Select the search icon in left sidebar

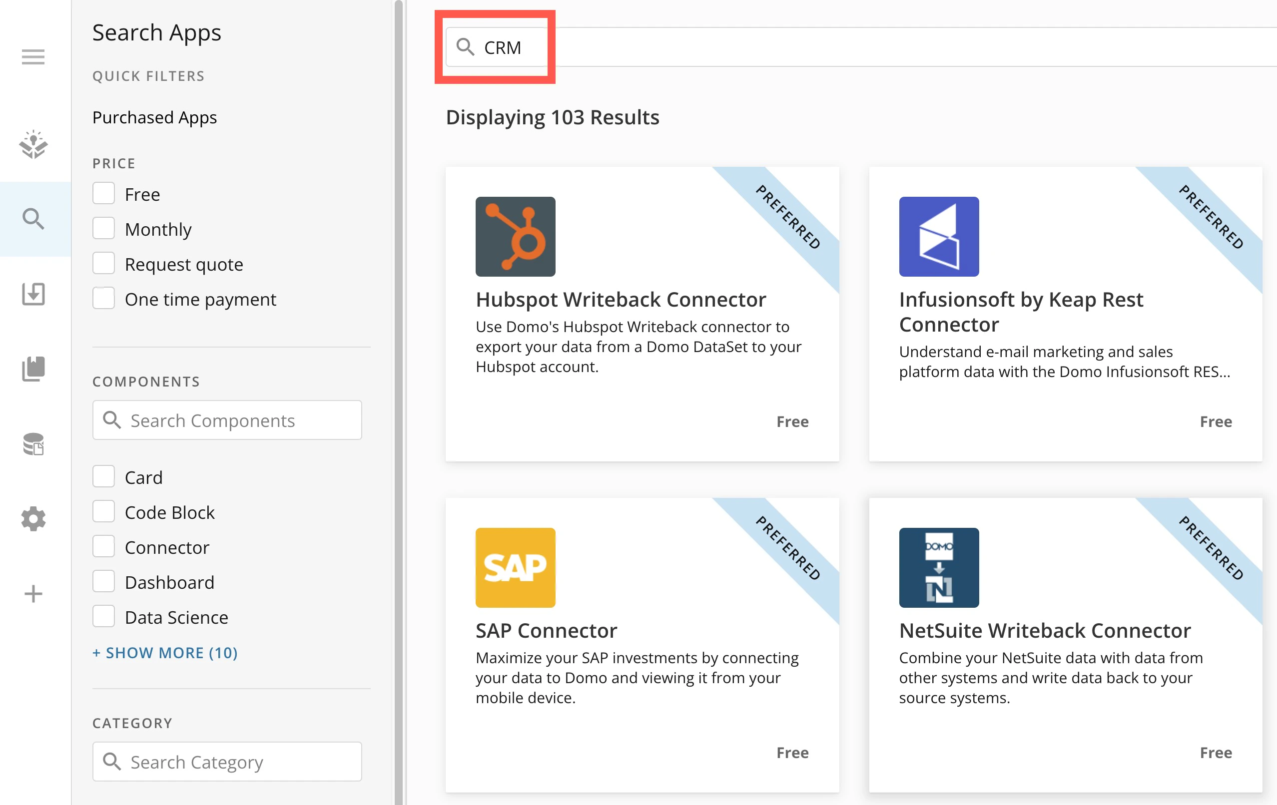[x=33, y=219]
